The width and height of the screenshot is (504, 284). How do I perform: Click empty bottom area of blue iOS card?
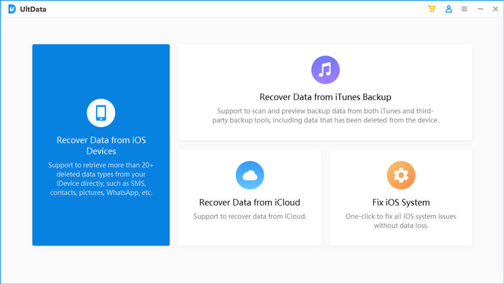click(101, 227)
